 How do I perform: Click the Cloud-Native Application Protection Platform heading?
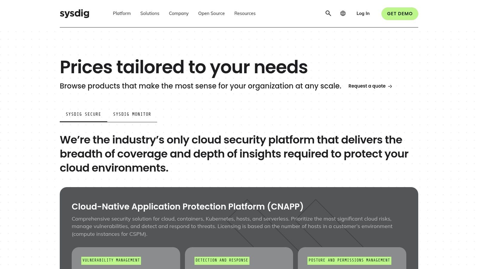pyautogui.click(x=187, y=207)
